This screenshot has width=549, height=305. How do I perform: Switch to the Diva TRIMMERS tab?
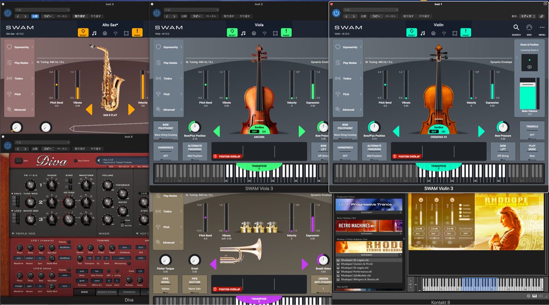tap(129, 292)
